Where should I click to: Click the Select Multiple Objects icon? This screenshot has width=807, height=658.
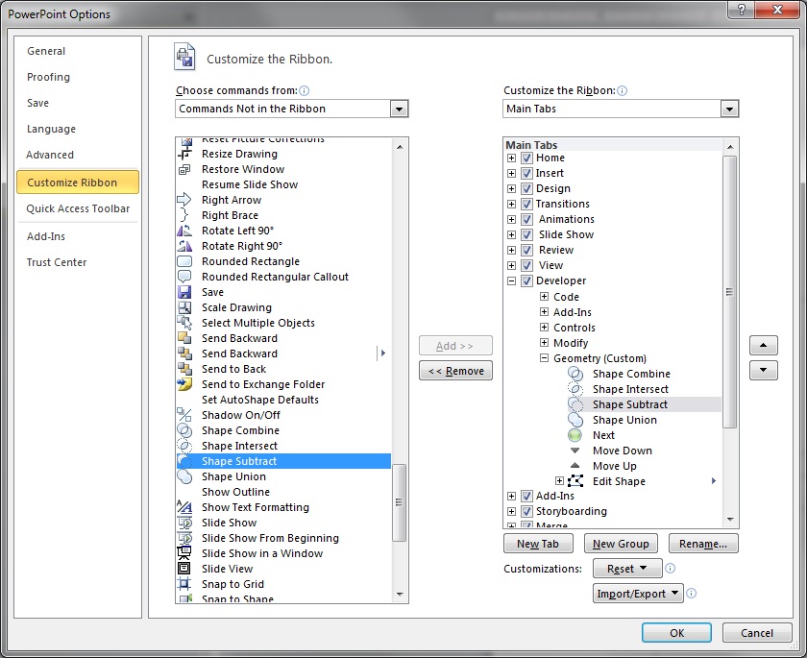pos(184,323)
